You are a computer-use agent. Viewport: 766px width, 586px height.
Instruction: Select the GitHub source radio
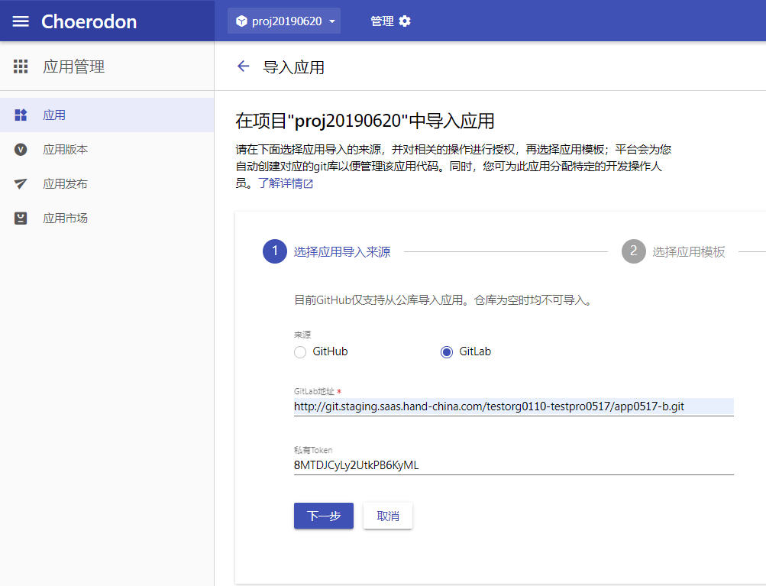pos(300,352)
